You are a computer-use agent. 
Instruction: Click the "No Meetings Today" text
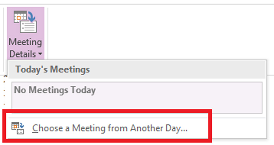pyautogui.click(x=55, y=90)
